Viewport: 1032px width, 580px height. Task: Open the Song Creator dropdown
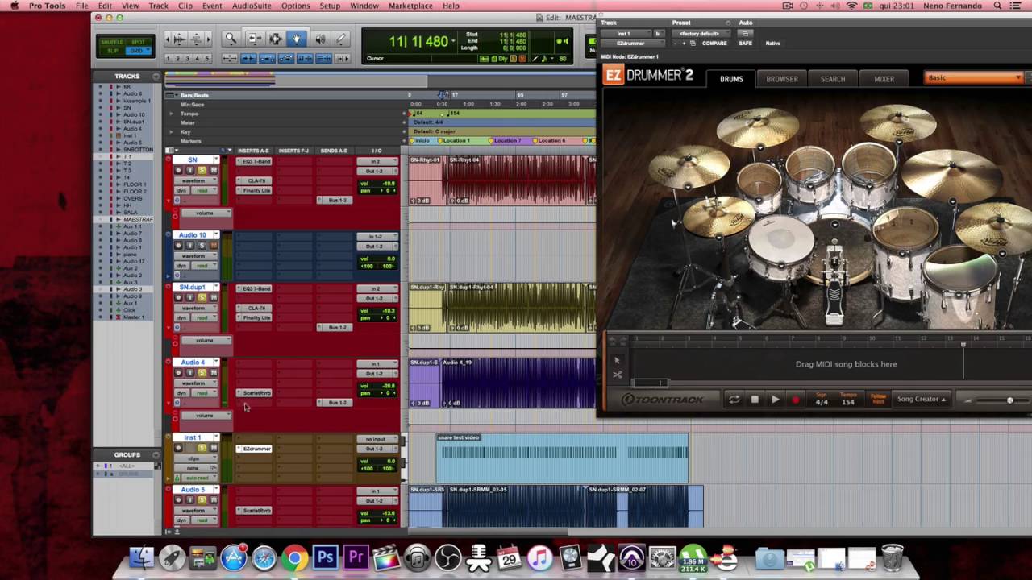coord(922,399)
